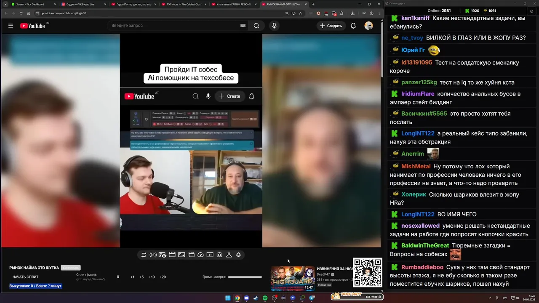Start voice search with the microphone
Screen dimensions: 539x303
point(274,26)
